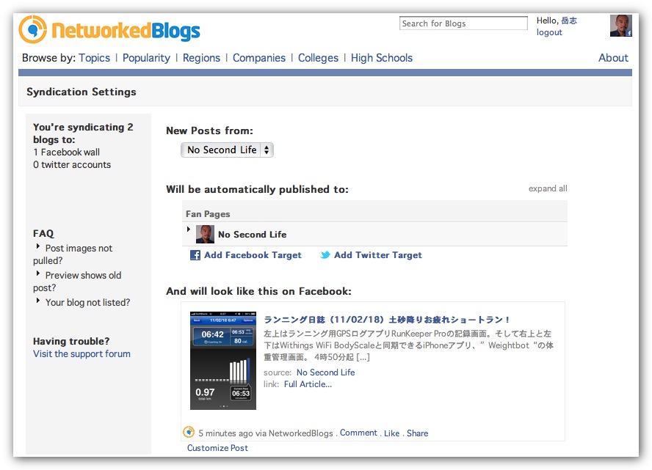Screen dimensions: 652x470
Task: Browse by Companies
Action: tap(259, 58)
